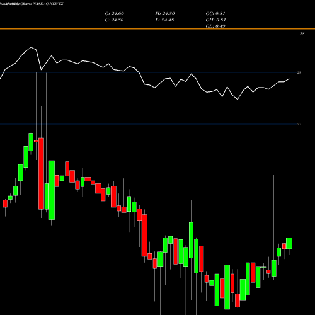Select the low value L: 24.48
Viewport: 315px width, 315px height.
coord(164,20)
